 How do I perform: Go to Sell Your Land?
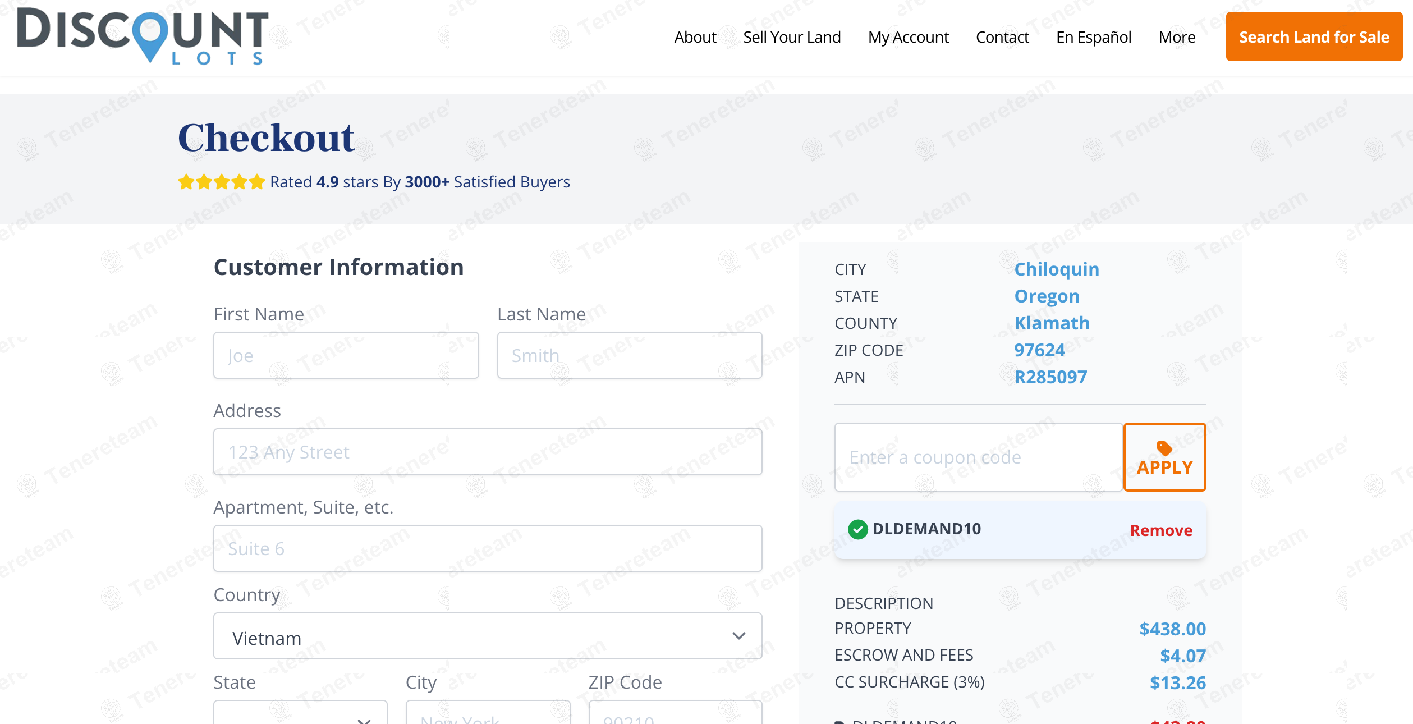coord(792,37)
